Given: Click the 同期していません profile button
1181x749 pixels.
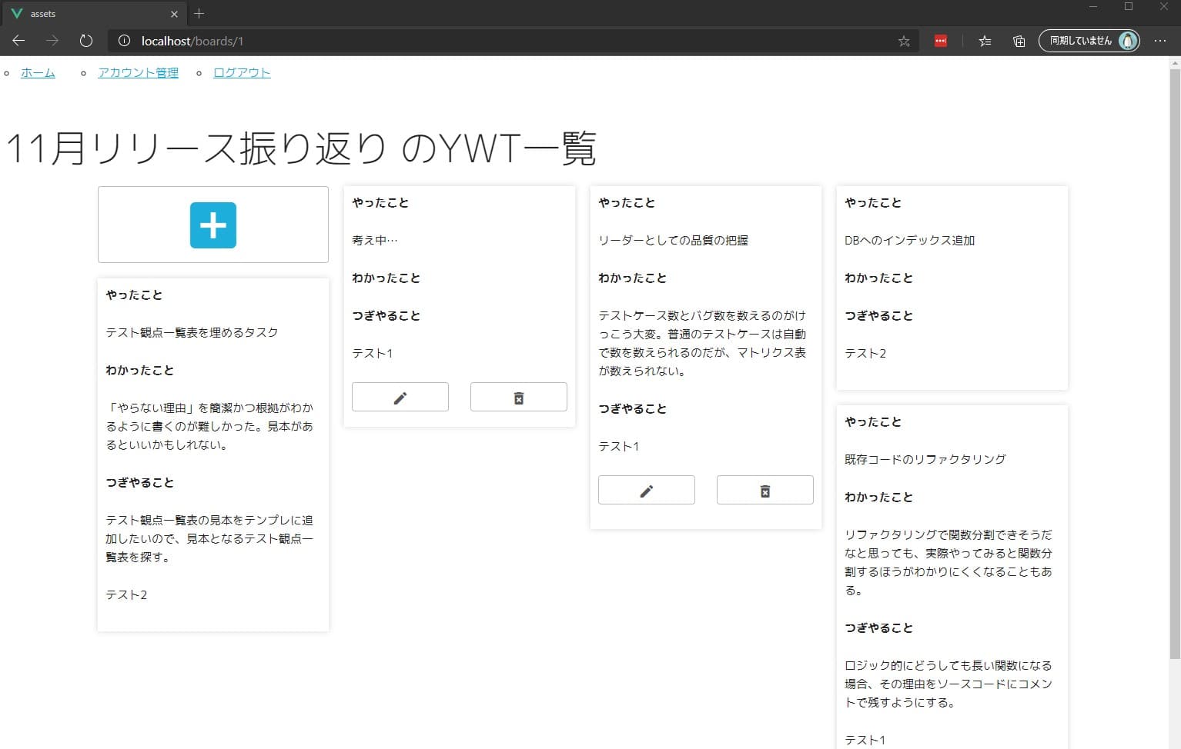Looking at the screenshot, I should tap(1089, 40).
